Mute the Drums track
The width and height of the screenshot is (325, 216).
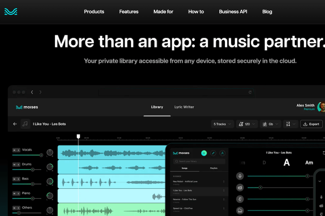(14, 164)
